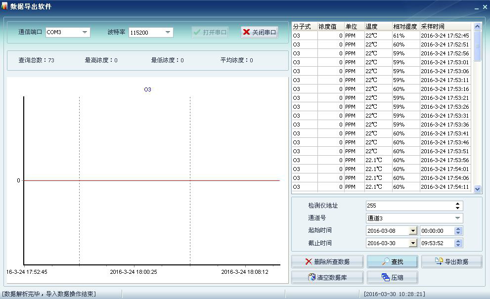Click the 删除所查数据 button
Viewport: 490px width, 299px height.
(x=327, y=261)
